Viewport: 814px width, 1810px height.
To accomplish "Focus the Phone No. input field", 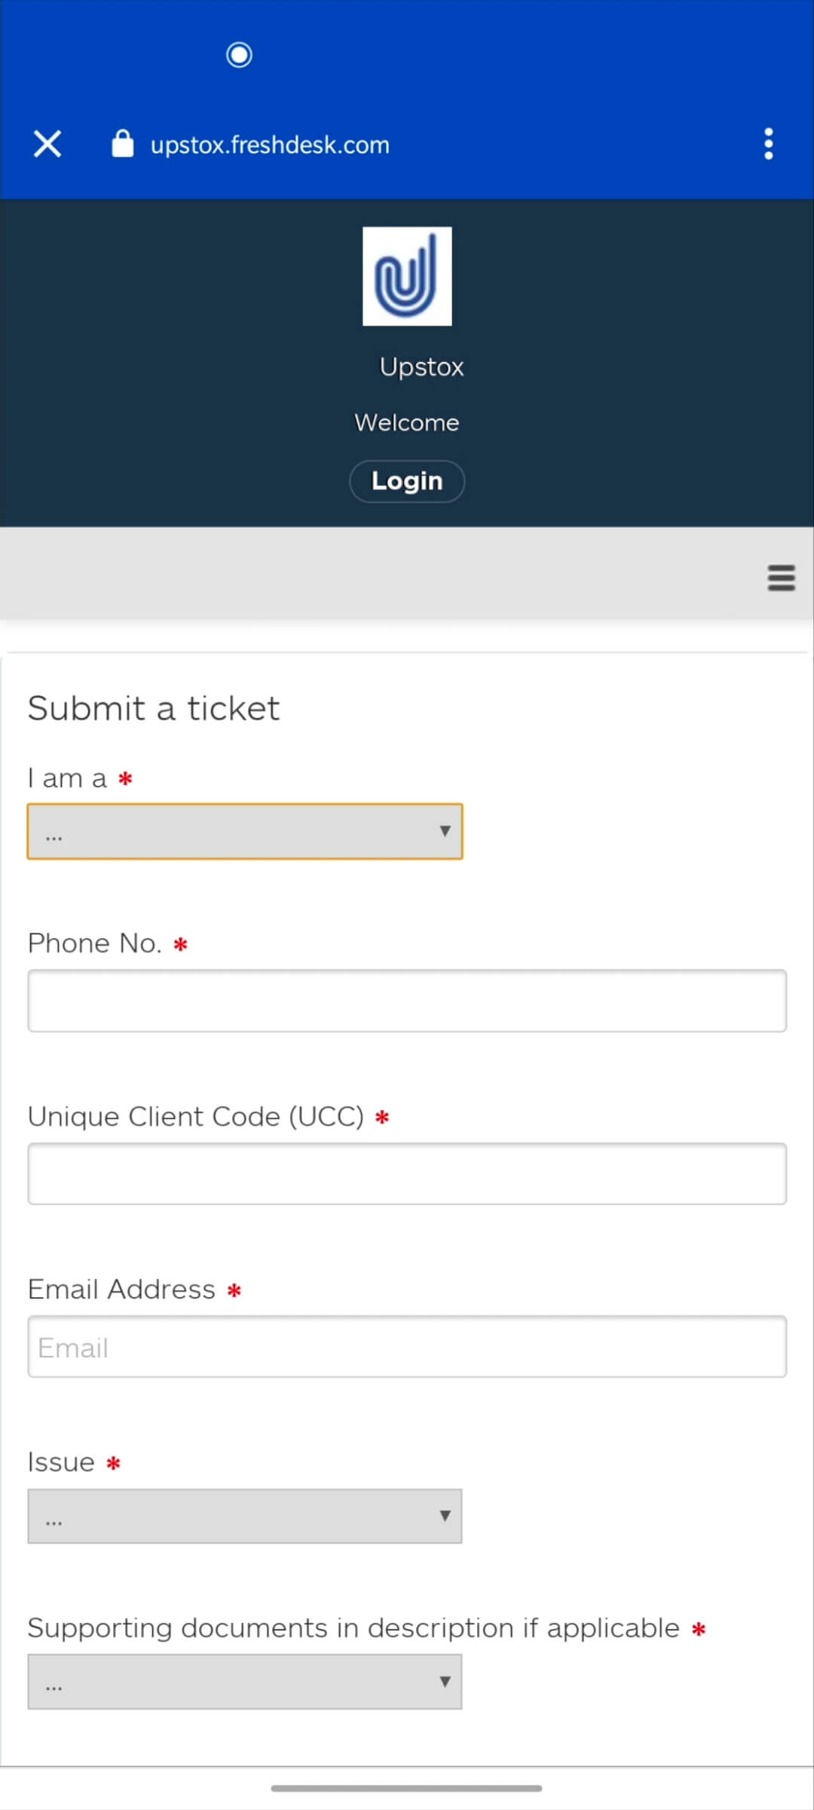I will pyautogui.click(x=407, y=1001).
